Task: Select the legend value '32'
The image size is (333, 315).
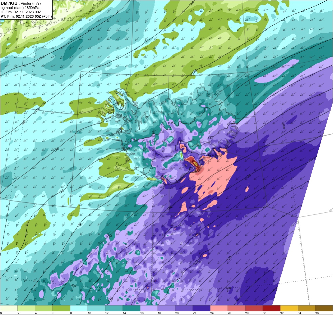Action: [282, 313]
